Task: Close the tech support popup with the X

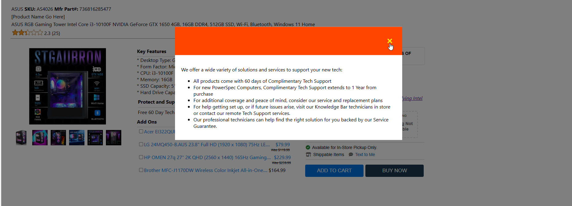Action: tap(390, 41)
